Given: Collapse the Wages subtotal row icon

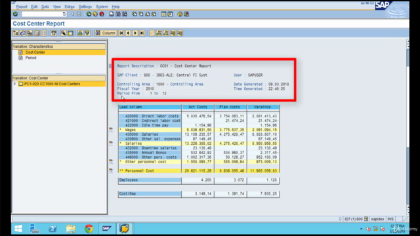Looking at the screenshot, I should pos(111,130).
